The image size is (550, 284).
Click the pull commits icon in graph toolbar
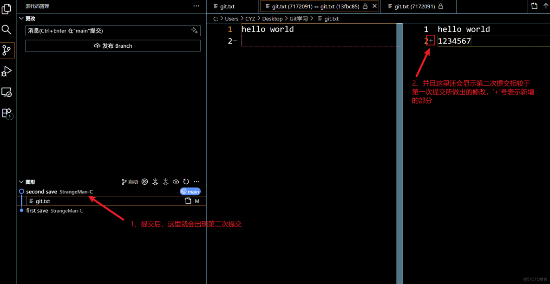coord(155,181)
